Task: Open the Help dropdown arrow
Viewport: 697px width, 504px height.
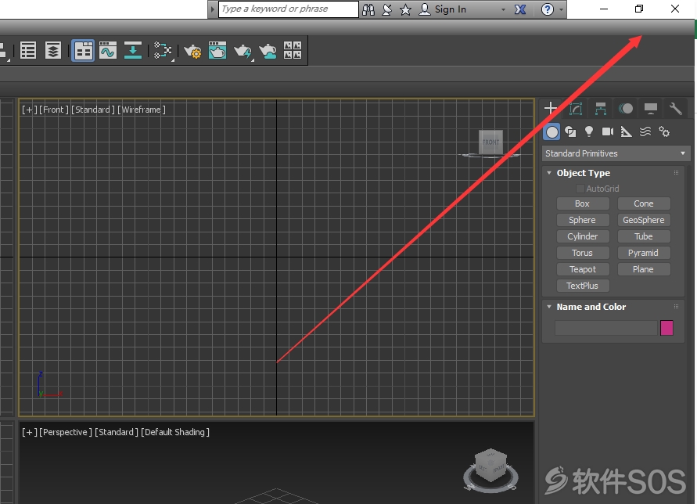Action: [x=561, y=9]
